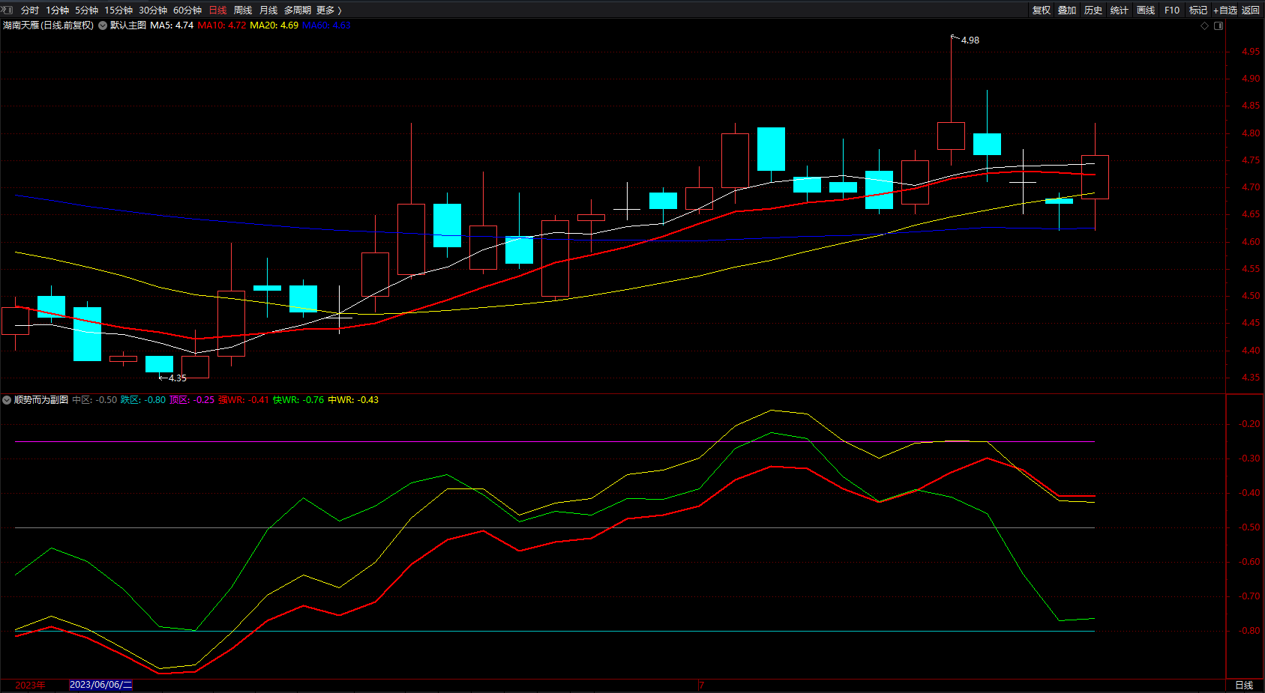Click the 标记 mark button
This screenshot has width=1265, height=693.
point(1198,10)
